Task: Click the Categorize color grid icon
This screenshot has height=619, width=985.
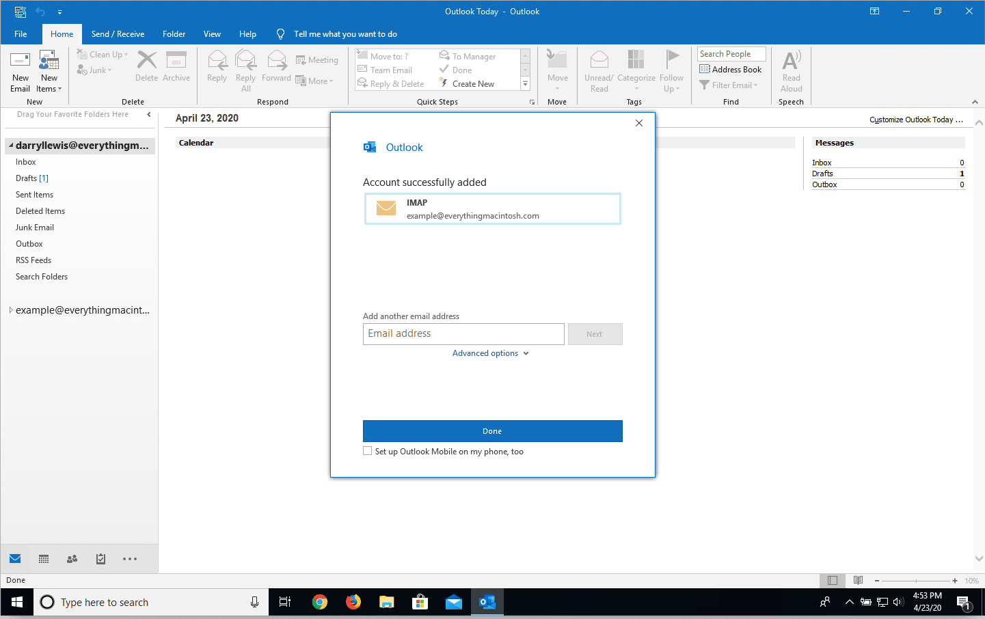Action: click(x=636, y=60)
